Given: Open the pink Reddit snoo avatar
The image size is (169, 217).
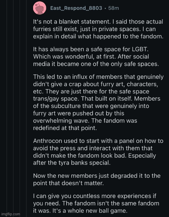Looking at the screenshot, I should 40,8.
